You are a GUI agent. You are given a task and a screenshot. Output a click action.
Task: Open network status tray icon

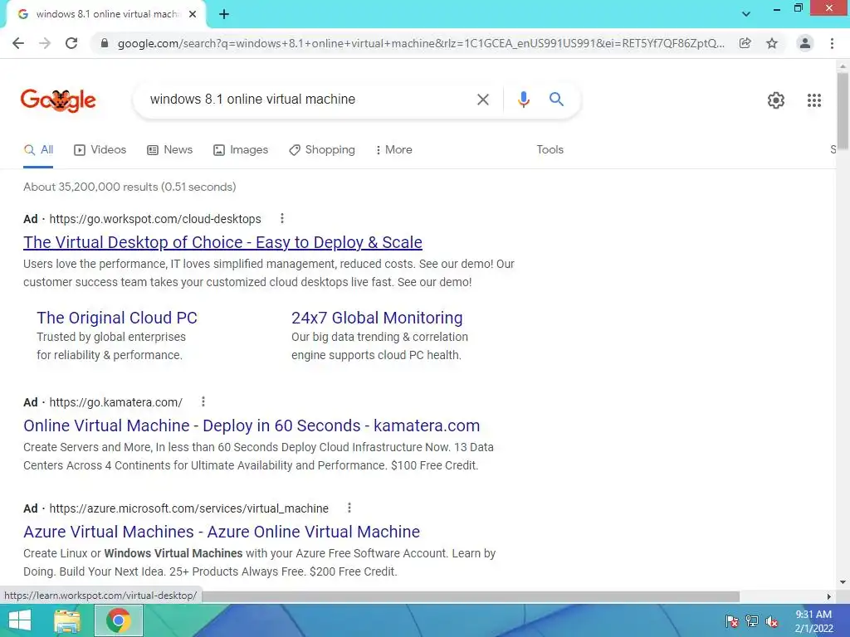(x=752, y=621)
